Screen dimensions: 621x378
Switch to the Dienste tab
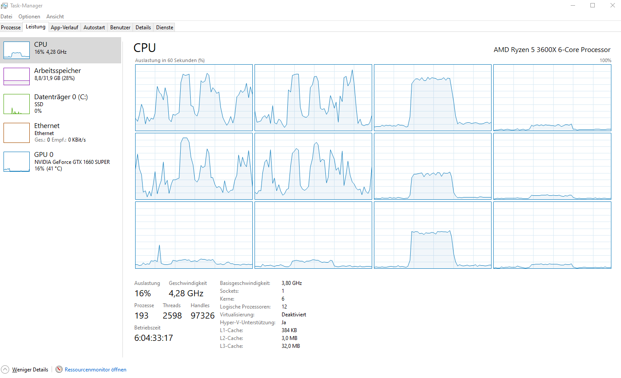tap(165, 28)
